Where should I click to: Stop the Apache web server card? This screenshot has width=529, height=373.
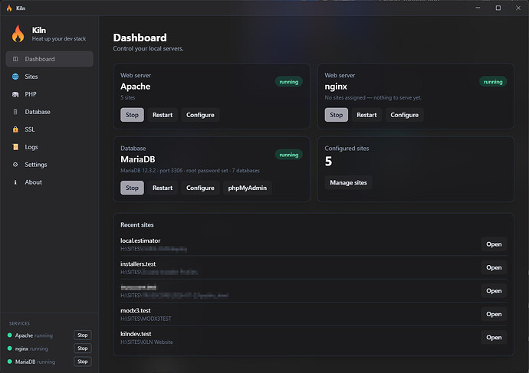[x=132, y=115]
